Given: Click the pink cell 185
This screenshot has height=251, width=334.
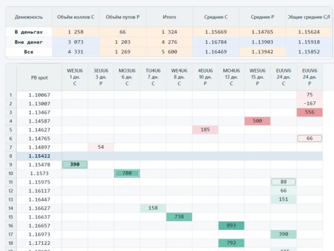Looking at the screenshot, I should [205, 130].
